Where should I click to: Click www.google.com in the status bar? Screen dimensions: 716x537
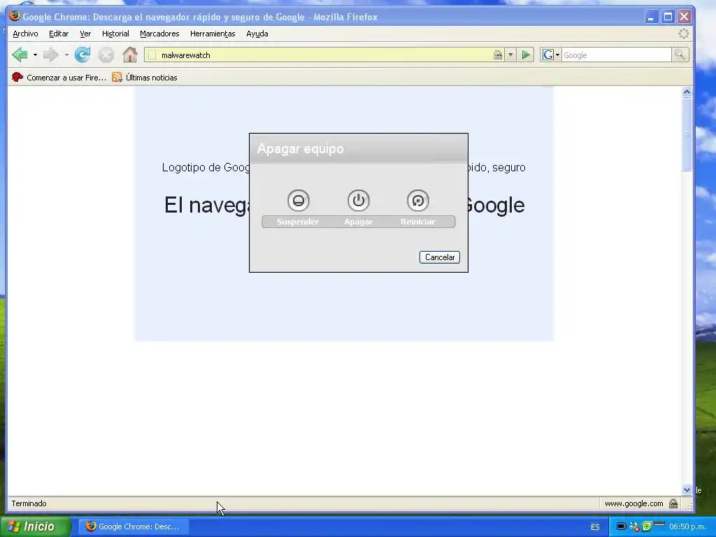633,503
